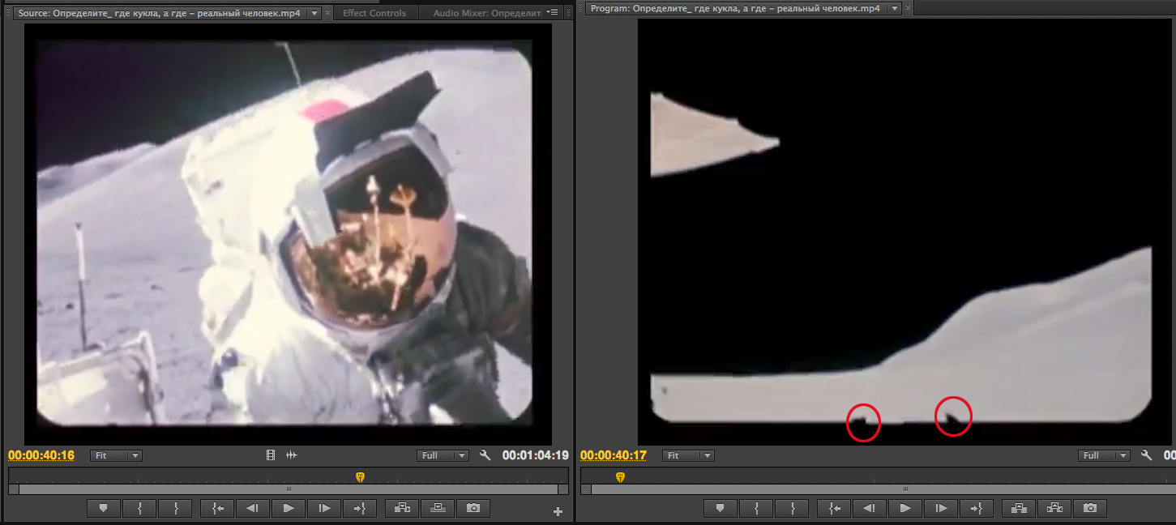The width and height of the screenshot is (1176, 525).
Task: Click Source zoom bar left handle
Action: pyautogui.click(x=13, y=489)
